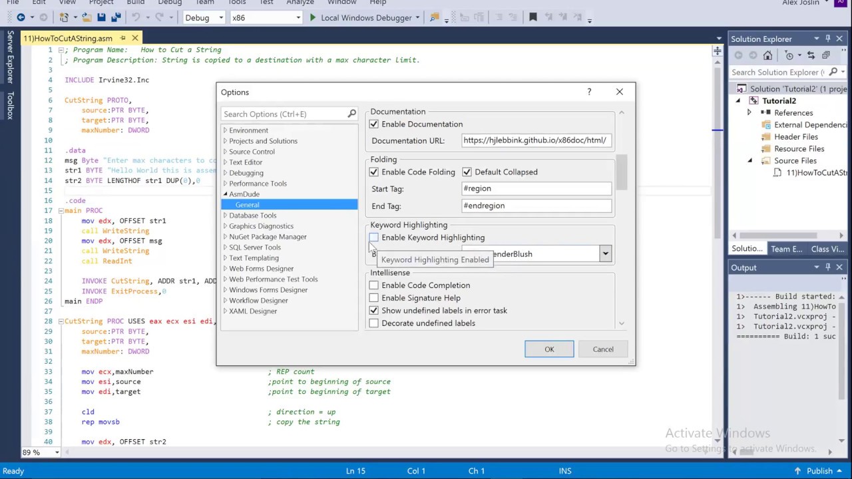Click the Open File toolbar icon

click(x=88, y=17)
